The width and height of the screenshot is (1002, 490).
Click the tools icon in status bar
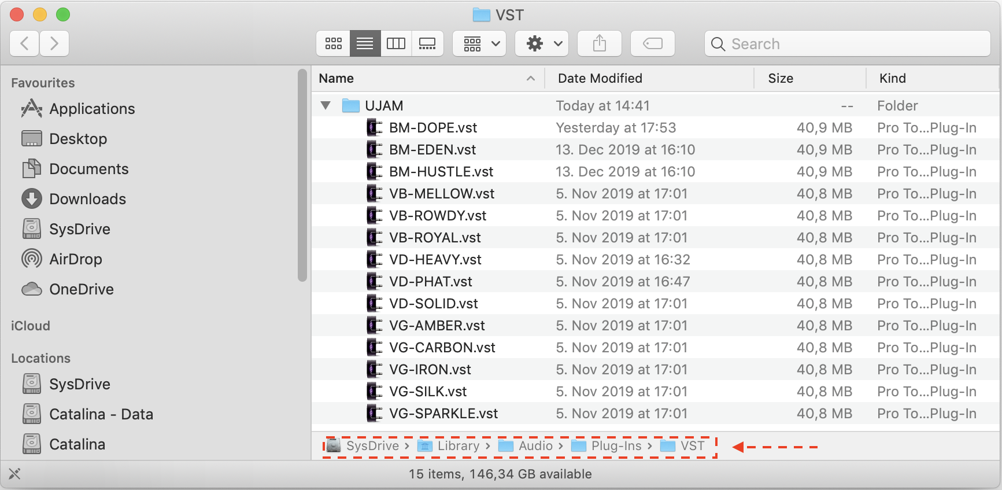click(x=15, y=474)
